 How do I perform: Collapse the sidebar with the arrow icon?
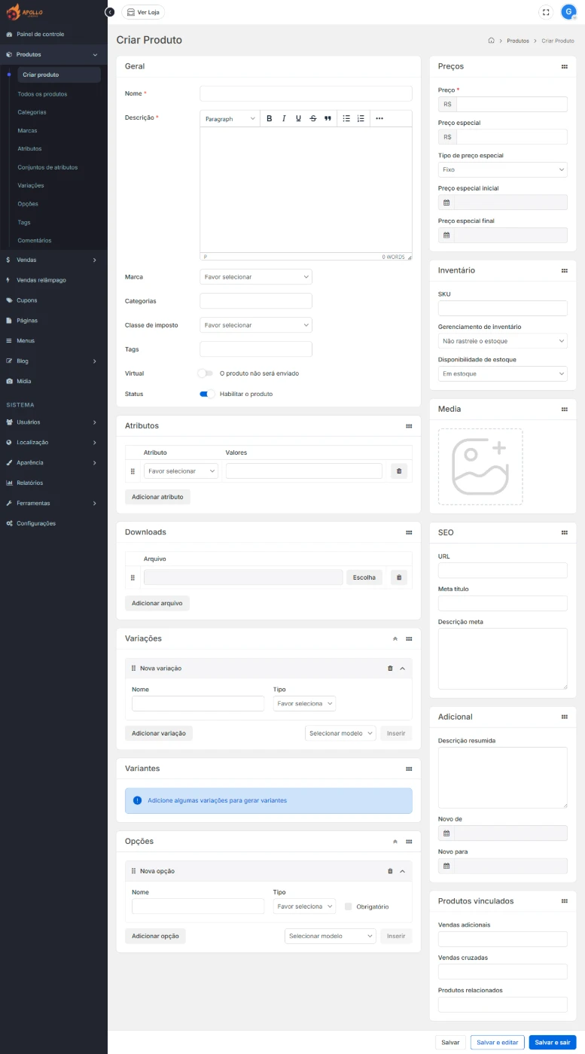[x=110, y=12]
